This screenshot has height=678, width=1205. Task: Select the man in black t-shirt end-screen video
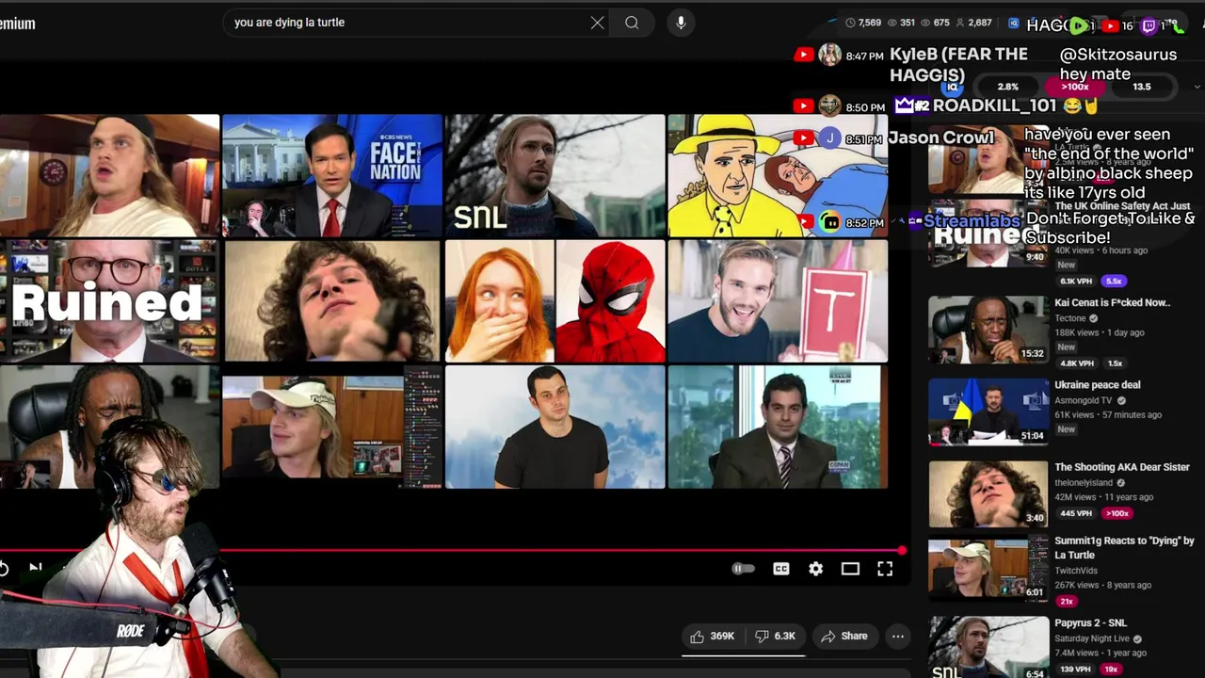[554, 427]
